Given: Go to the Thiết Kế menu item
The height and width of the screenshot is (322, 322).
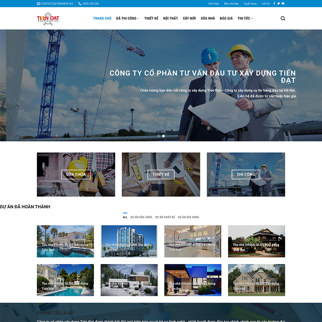Looking at the screenshot, I should point(151,19).
